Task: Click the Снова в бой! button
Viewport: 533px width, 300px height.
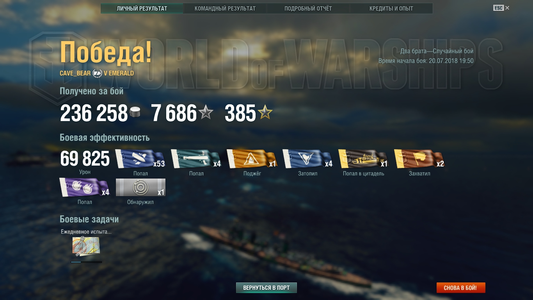Action: [461, 288]
